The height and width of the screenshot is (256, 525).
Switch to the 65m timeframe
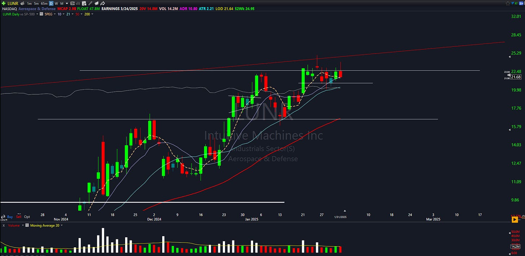pyautogui.click(x=44, y=3)
